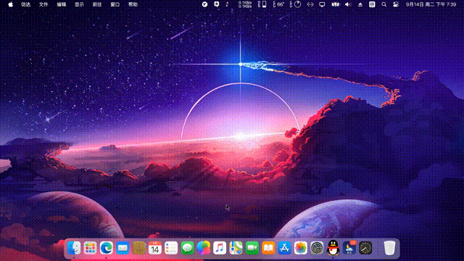Open Calendar showing date 14
The height and width of the screenshot is (261, 464).
click(154, 248)
